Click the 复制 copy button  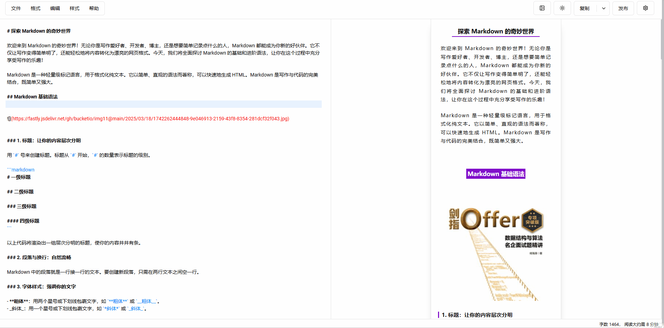(585, 8)
